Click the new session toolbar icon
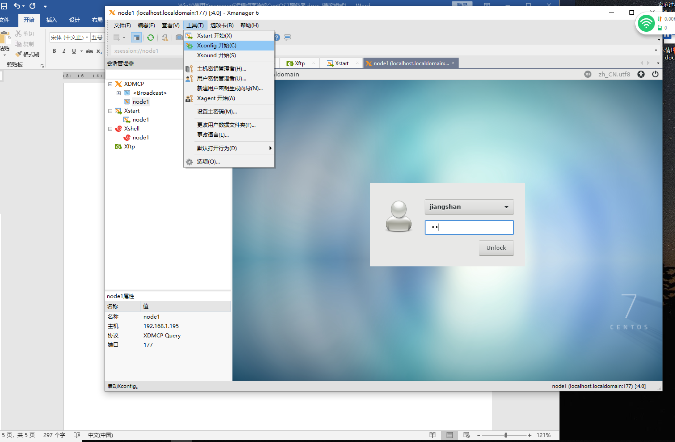 tap(117, 38)
